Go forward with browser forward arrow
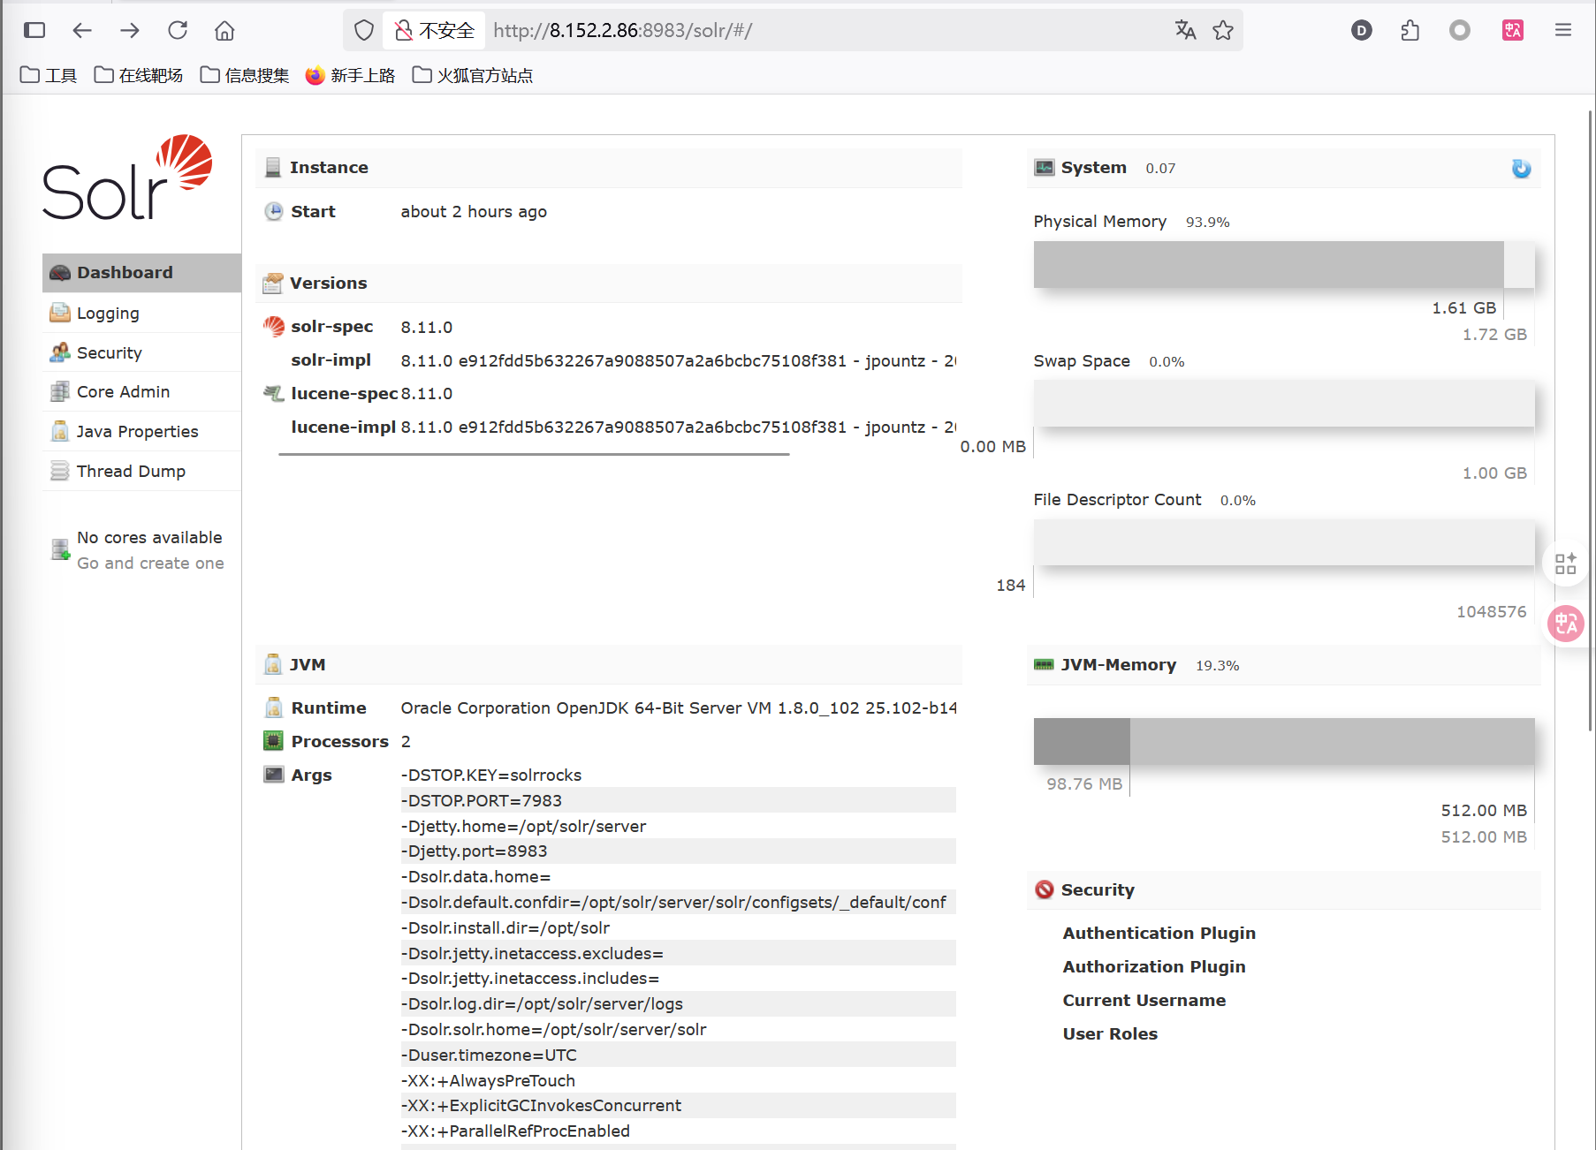Screen dimensions: 1596x1150 130,30
